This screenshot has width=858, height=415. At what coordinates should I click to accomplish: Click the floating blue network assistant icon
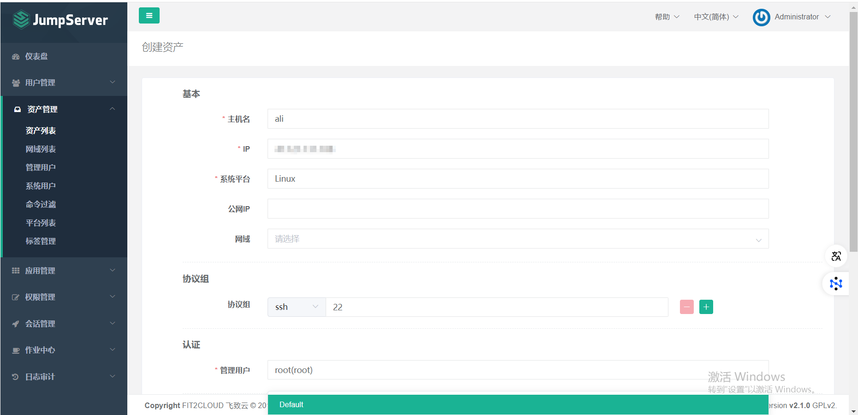tap(836, 284)
